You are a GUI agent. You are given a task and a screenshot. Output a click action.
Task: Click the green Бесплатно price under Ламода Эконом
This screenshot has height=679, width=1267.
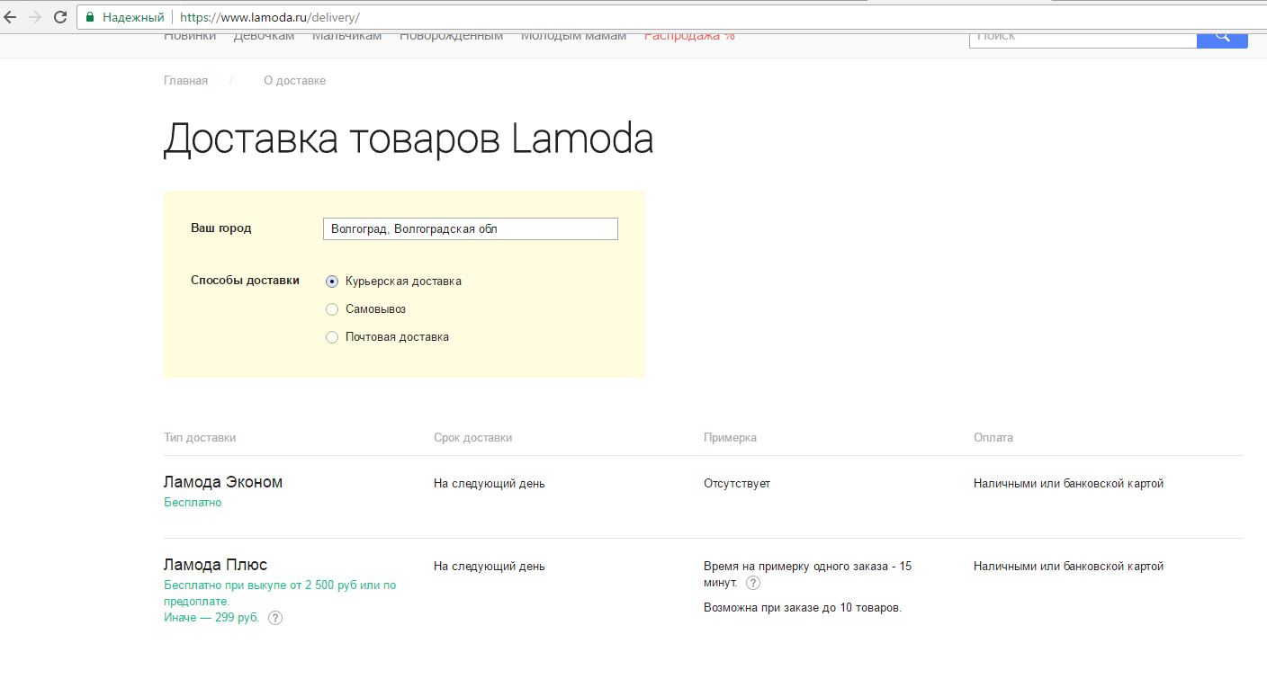(x=193, y=503)
